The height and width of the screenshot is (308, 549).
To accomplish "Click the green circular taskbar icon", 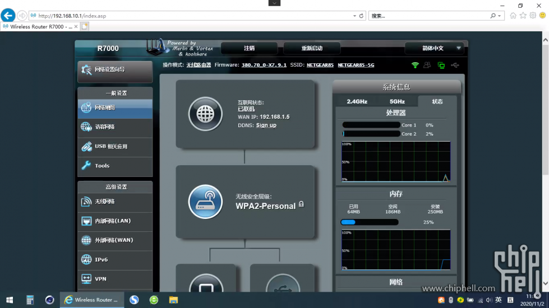I will pos(154,300).
